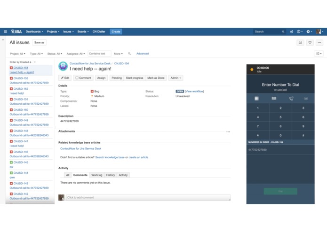Open the hamburger application menu
Screen dimensions: 327x232
click(x=6, y=31)
